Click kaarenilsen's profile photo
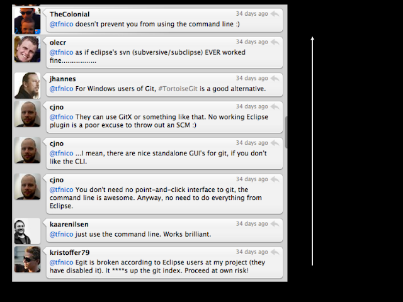The height and width of the screenshot is (302, 403). [x=27, y=231]
